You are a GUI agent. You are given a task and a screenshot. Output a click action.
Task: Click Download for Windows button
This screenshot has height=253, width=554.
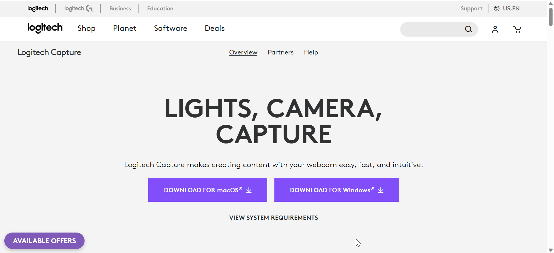tap(337, 190)
